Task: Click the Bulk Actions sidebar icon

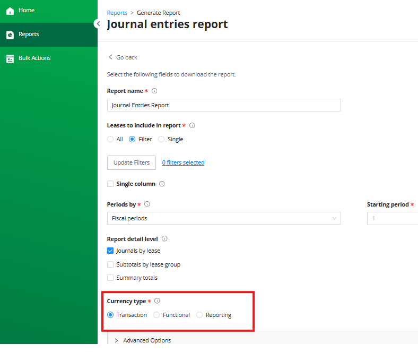Action: point(10,58)
